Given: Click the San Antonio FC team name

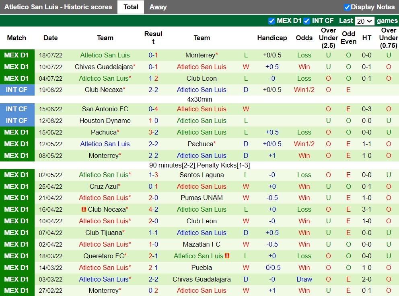Looking at the screenshot, I should pos(105,109).
